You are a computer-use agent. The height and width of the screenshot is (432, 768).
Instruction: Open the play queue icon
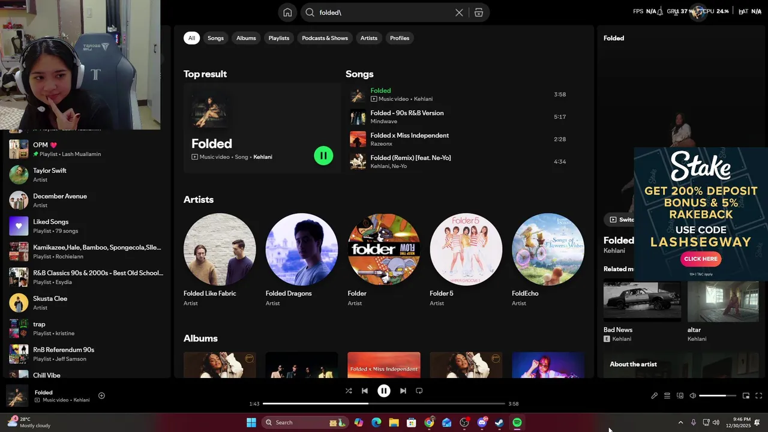point(667,396)
